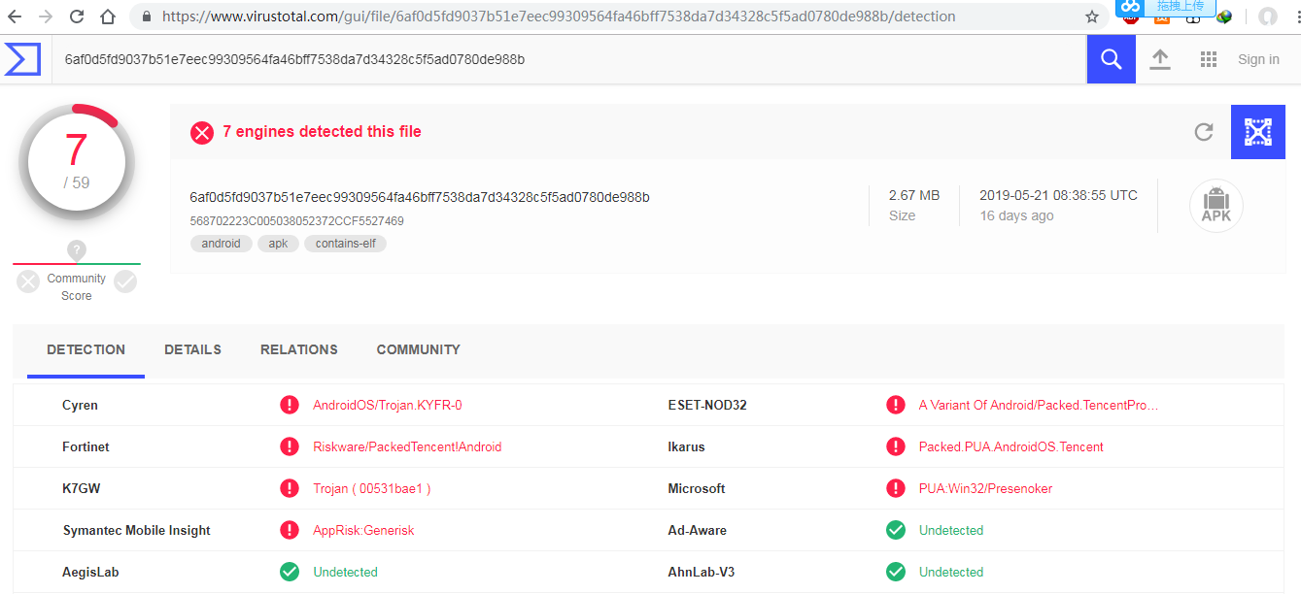The height and width of the screenshot is (594, 1301).
Task: Open the upload file icon
Action: (1160, 59)
